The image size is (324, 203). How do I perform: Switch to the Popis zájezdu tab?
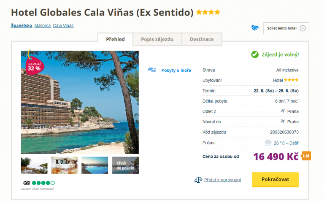[x=157, y=39]
